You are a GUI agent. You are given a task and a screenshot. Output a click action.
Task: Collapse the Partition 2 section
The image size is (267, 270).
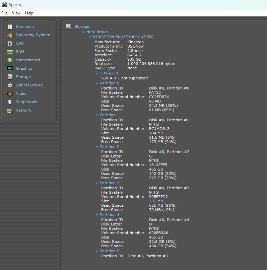pos(97,147)
